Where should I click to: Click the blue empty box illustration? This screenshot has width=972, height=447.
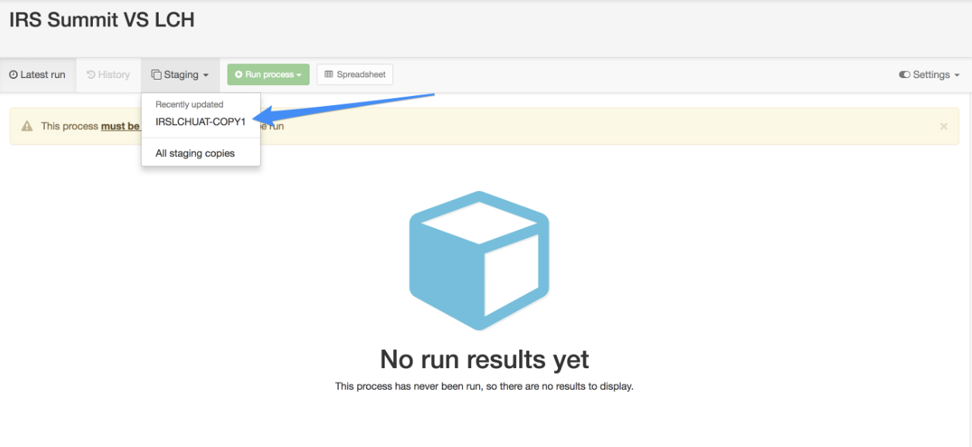tap(479, 261)
